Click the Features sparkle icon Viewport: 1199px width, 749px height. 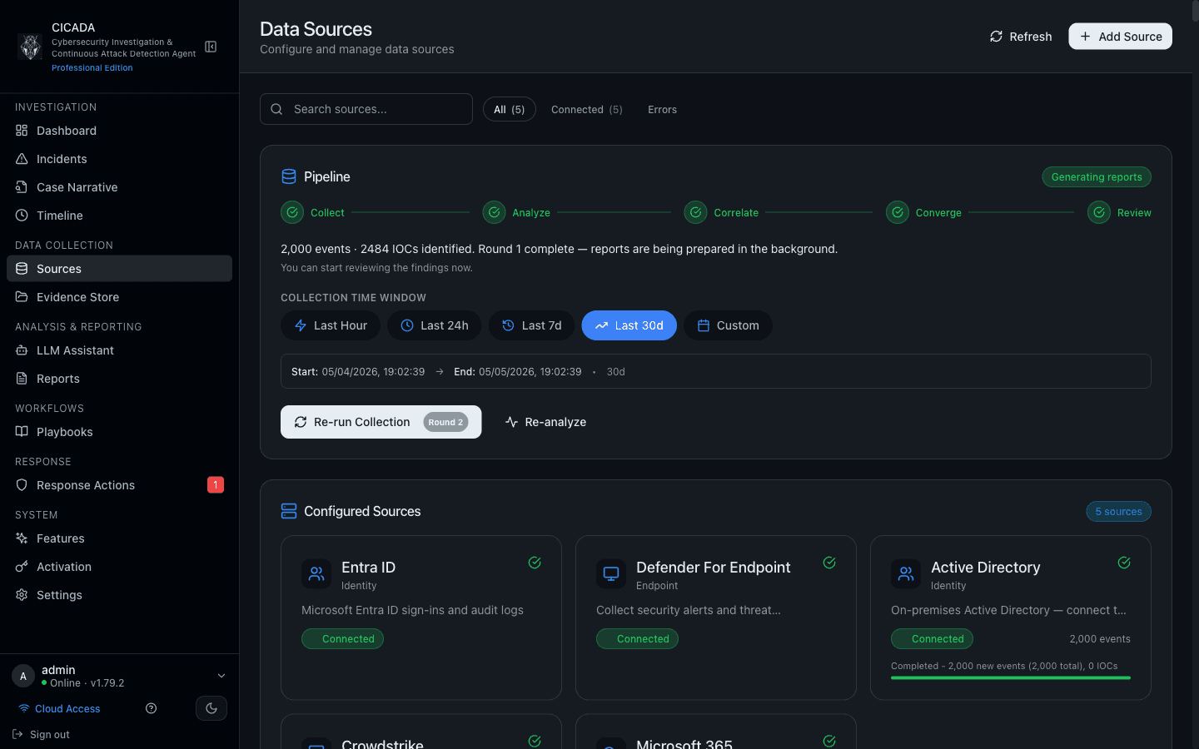(x=22, y=538)
